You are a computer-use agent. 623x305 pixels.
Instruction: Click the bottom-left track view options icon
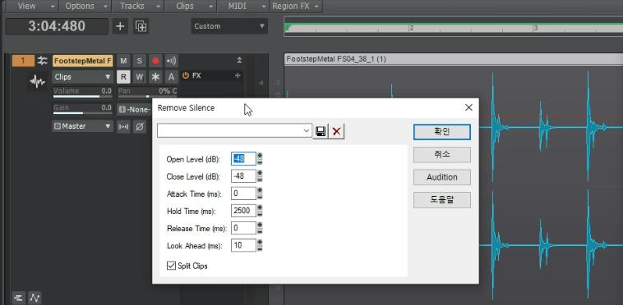(x=18, y=298)
